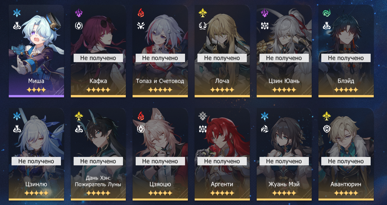The width and height of the screenshot is (387, 205).
Task: Click the five-star rating under Авантюрин
Action: click(x=346, y=193)
